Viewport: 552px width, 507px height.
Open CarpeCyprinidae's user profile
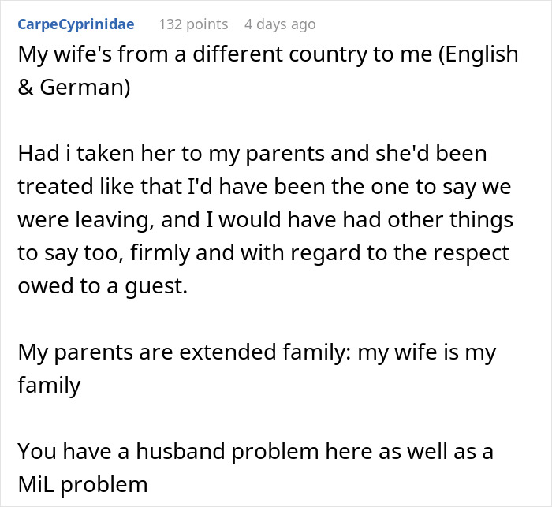click(x=76, y=24)
